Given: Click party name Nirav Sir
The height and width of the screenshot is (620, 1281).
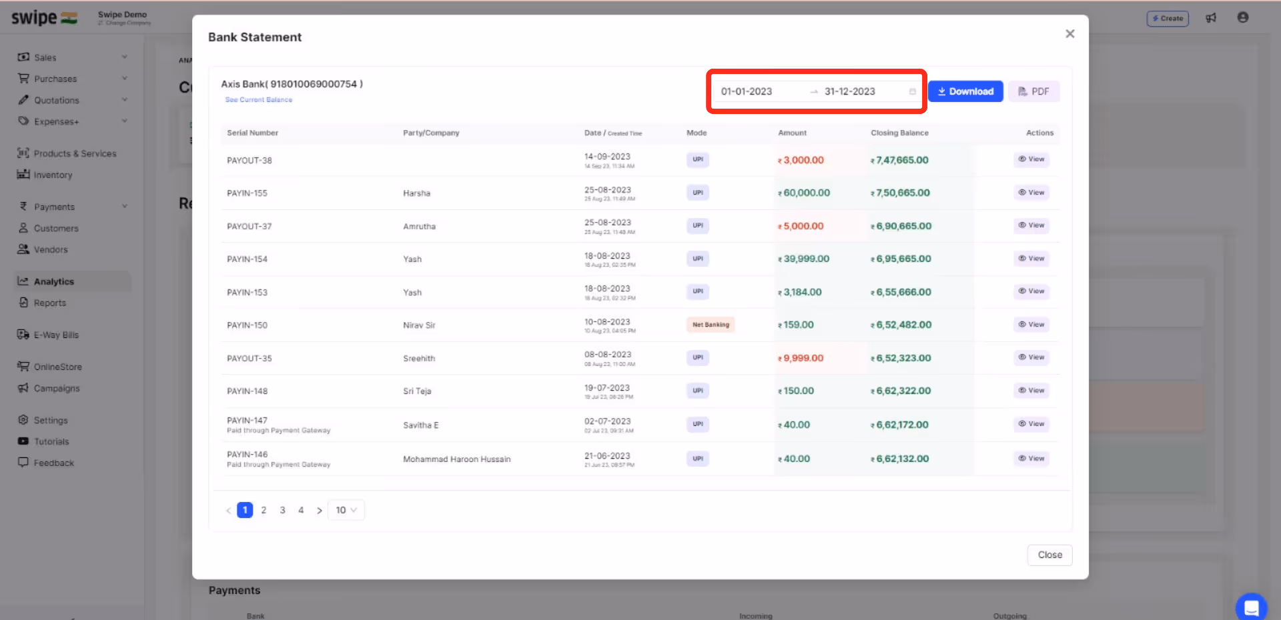Looking at the screenshot, I should tap(419, 325).
